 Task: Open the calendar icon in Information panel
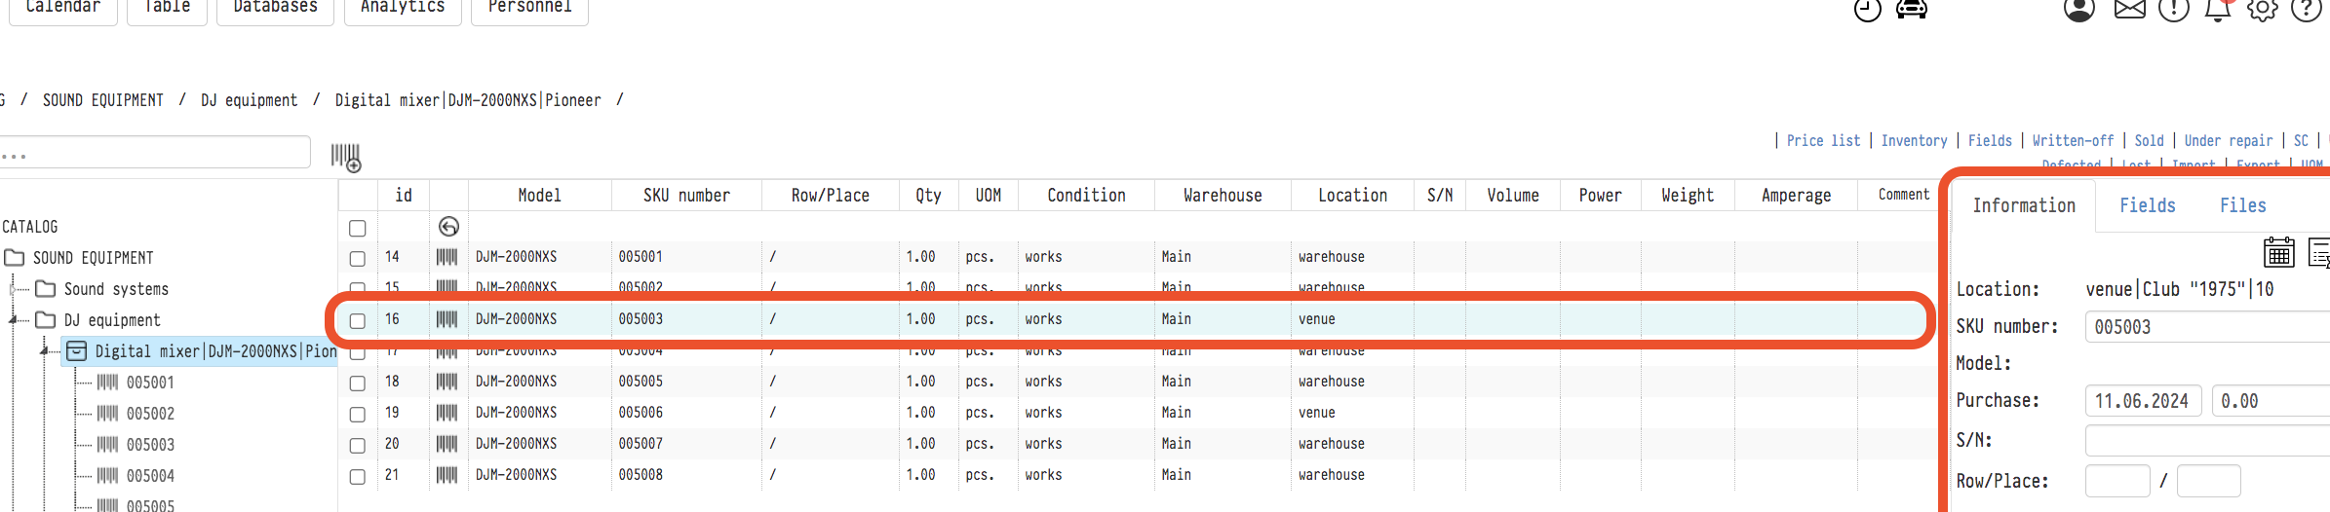pos(2278,253)
